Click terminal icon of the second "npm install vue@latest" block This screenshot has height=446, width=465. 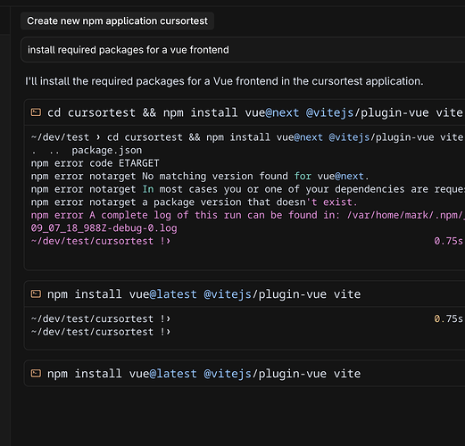coord(36,294)
